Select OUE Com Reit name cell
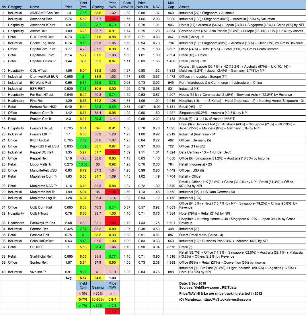This screenshot has height=315, width=306. pos(45,205)
